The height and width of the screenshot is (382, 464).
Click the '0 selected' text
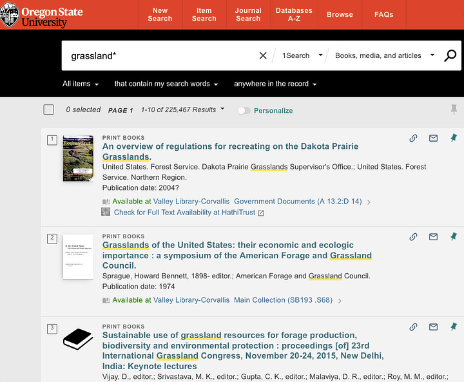coord(83,110)
